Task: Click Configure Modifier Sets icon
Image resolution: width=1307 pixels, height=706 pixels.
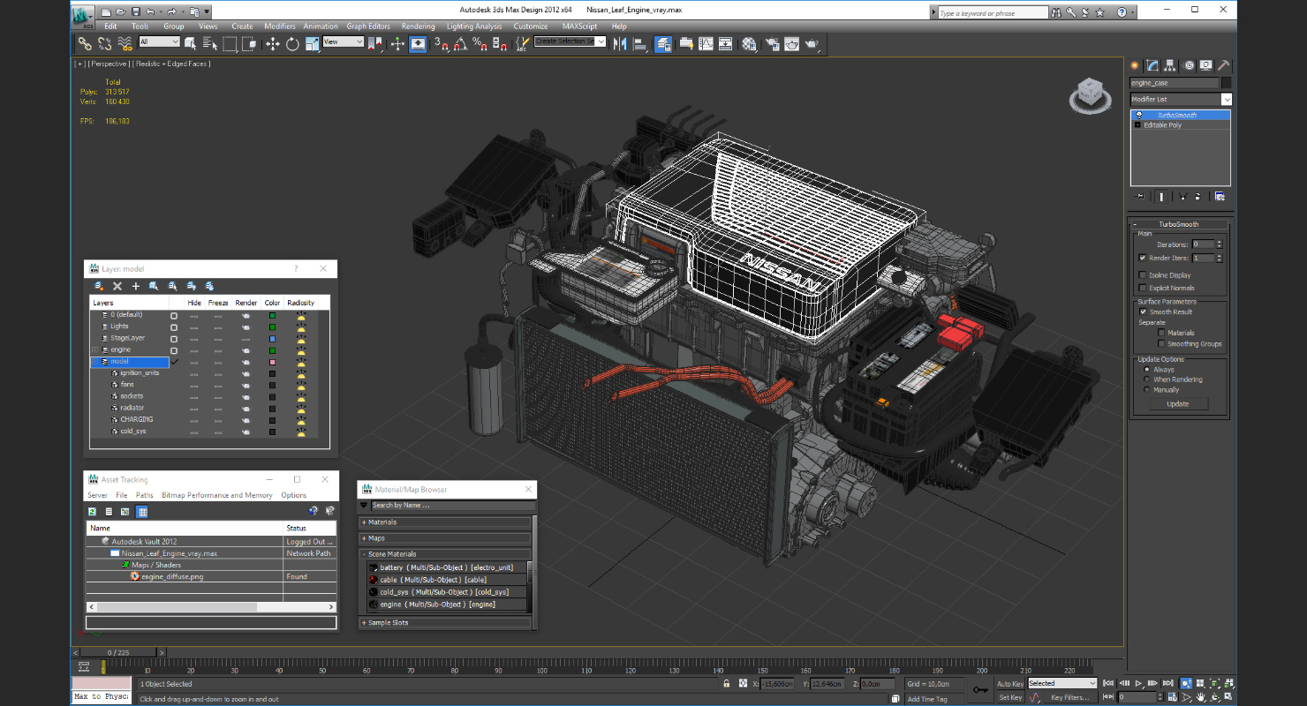Action: (1220, 196)
